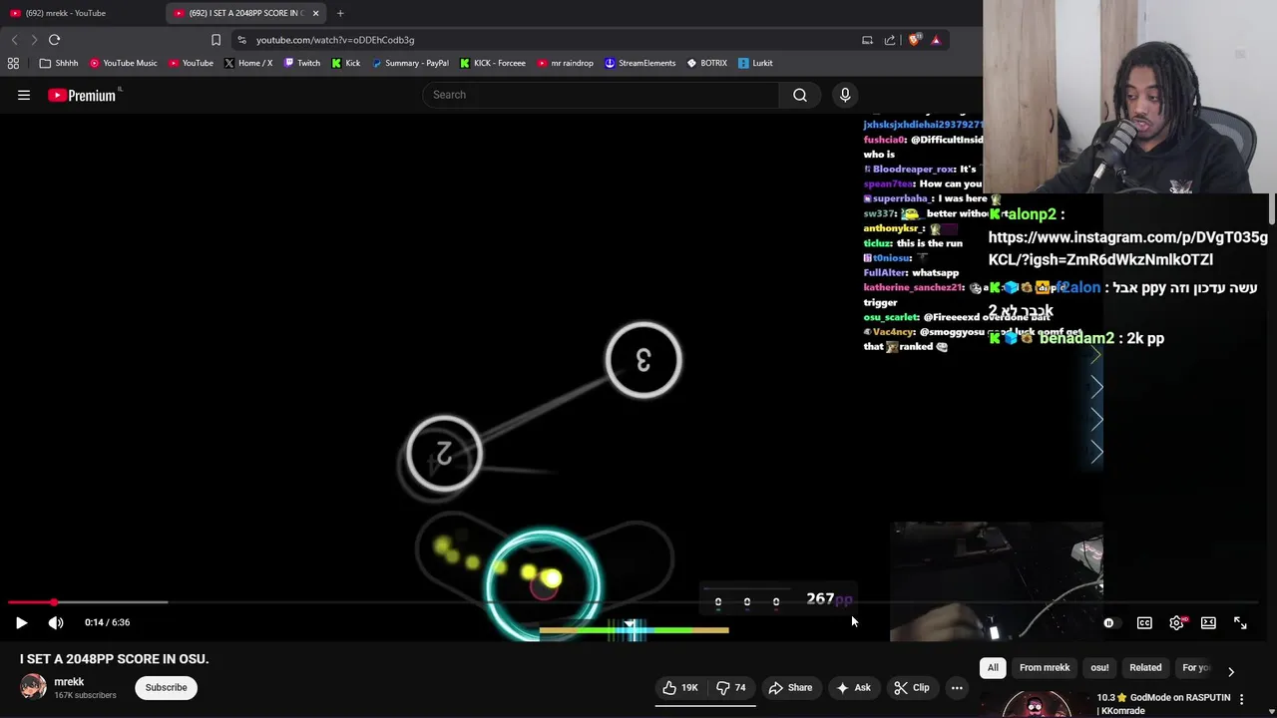Open Brave Rewards triangle icon
The height and width of the screenshot is (718, 1277).
(x=936, y=40)
